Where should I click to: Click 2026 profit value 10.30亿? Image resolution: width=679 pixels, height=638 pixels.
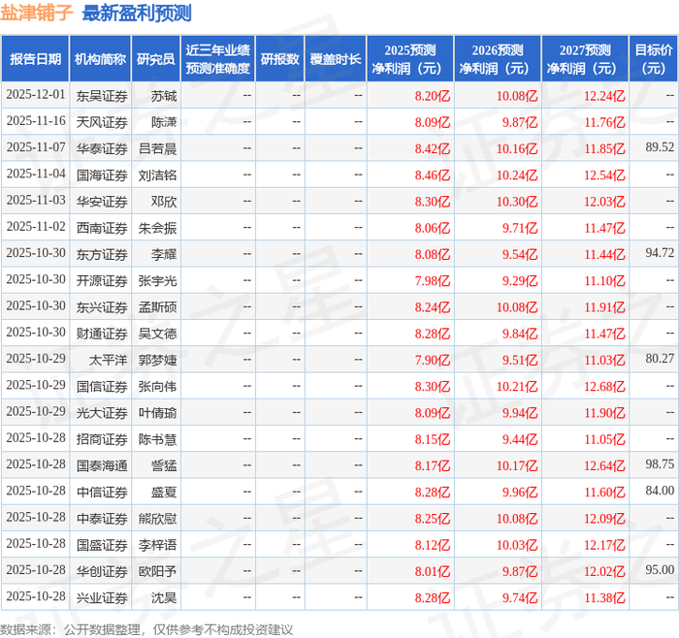click(x=517, y=202)
